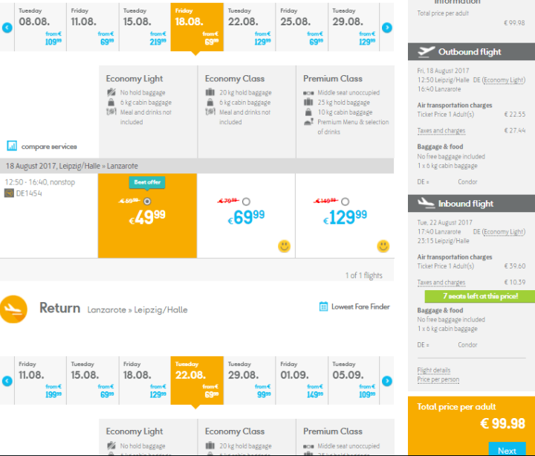
Task: Select outbound date Tuesday 22.08.
Action: [249, 27]
